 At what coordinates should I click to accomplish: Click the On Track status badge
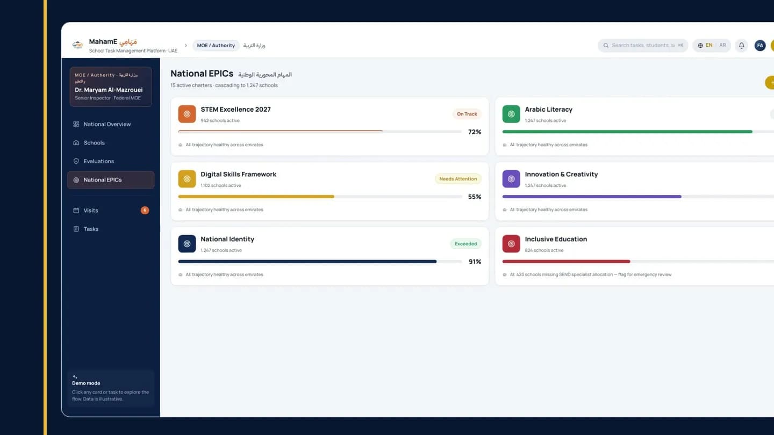tap(467, 114)
